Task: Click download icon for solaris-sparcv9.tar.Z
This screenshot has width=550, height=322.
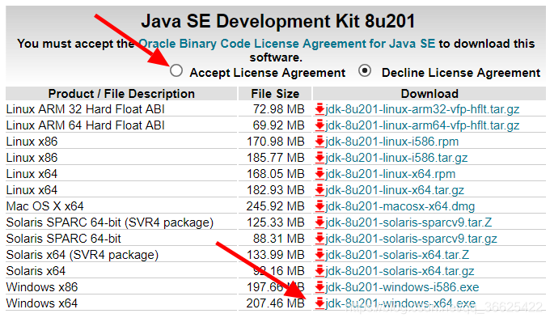Action: pos(319,222)
